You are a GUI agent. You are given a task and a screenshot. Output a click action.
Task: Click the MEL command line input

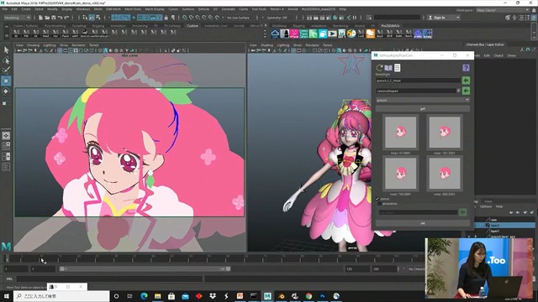pyautogui.click(x=110, y=279)
